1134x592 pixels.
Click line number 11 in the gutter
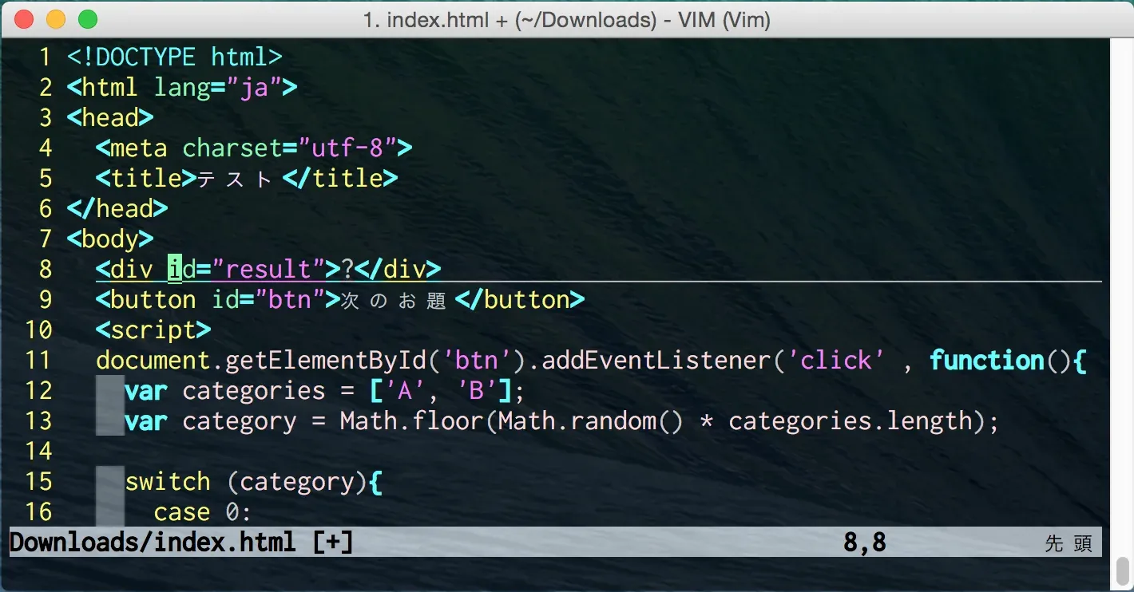(38, 361)
